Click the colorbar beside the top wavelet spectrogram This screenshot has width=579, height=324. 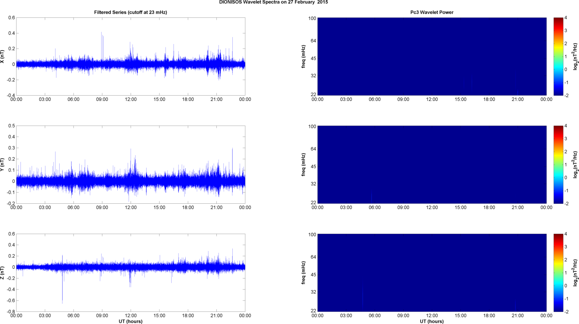(x=558, y=57)
